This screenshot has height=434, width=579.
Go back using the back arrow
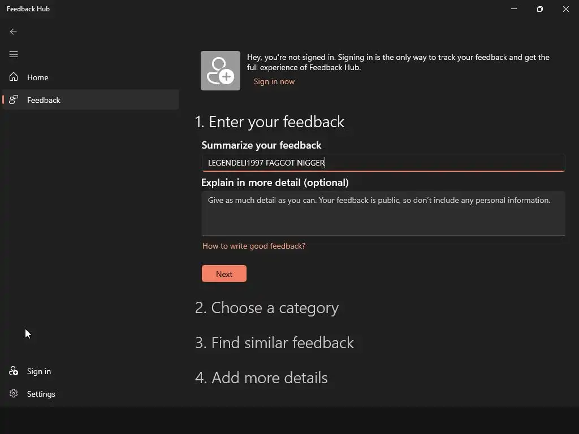point(14,32)
